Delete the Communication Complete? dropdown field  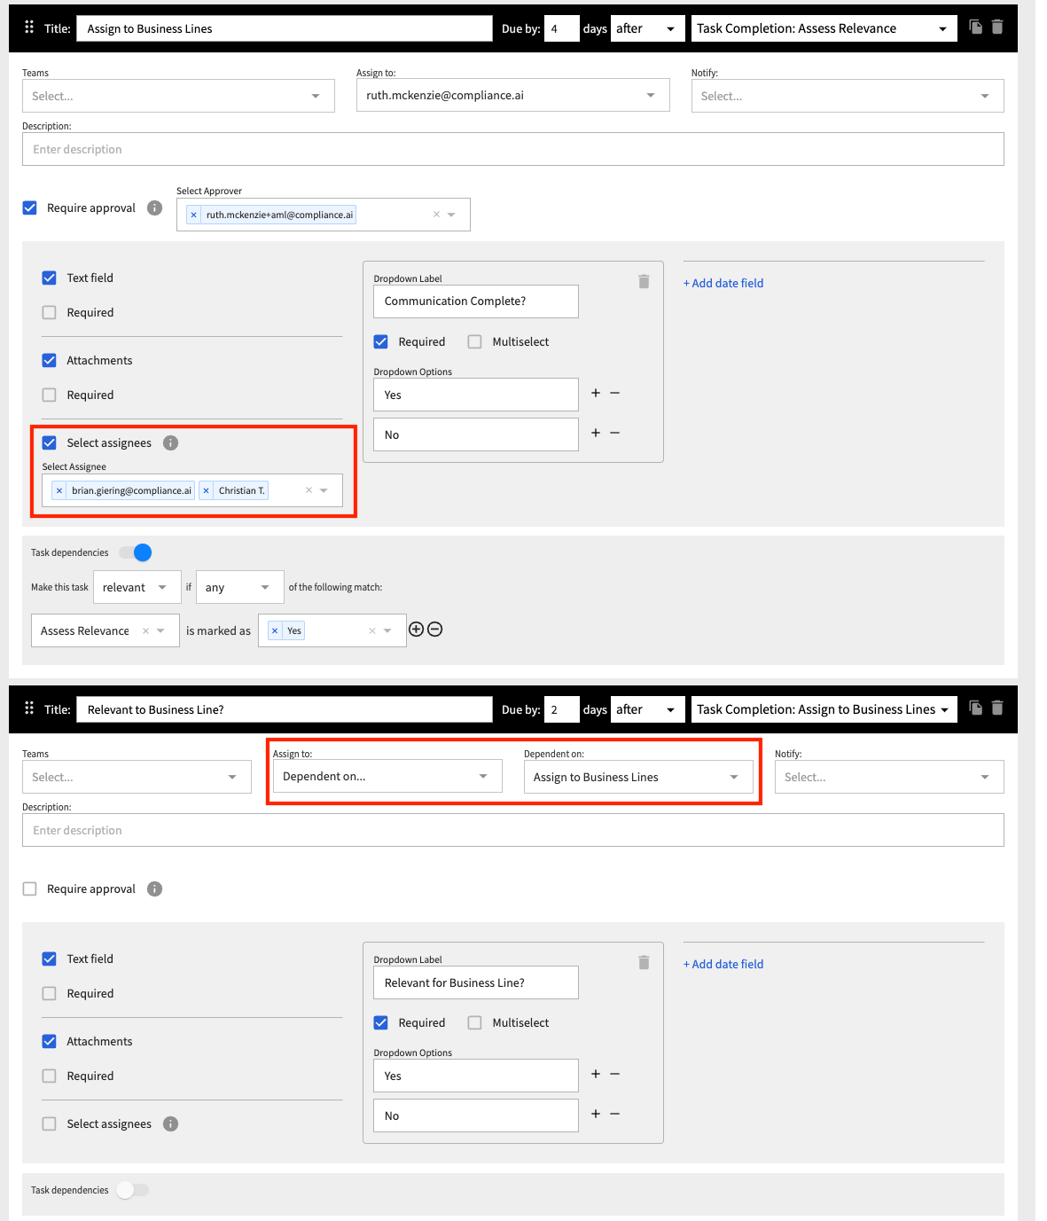point(644,279)
